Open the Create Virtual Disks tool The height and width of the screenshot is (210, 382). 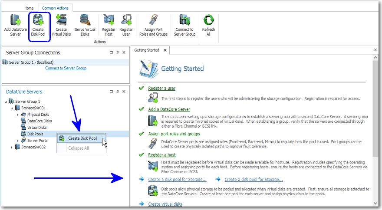(61, 20)
